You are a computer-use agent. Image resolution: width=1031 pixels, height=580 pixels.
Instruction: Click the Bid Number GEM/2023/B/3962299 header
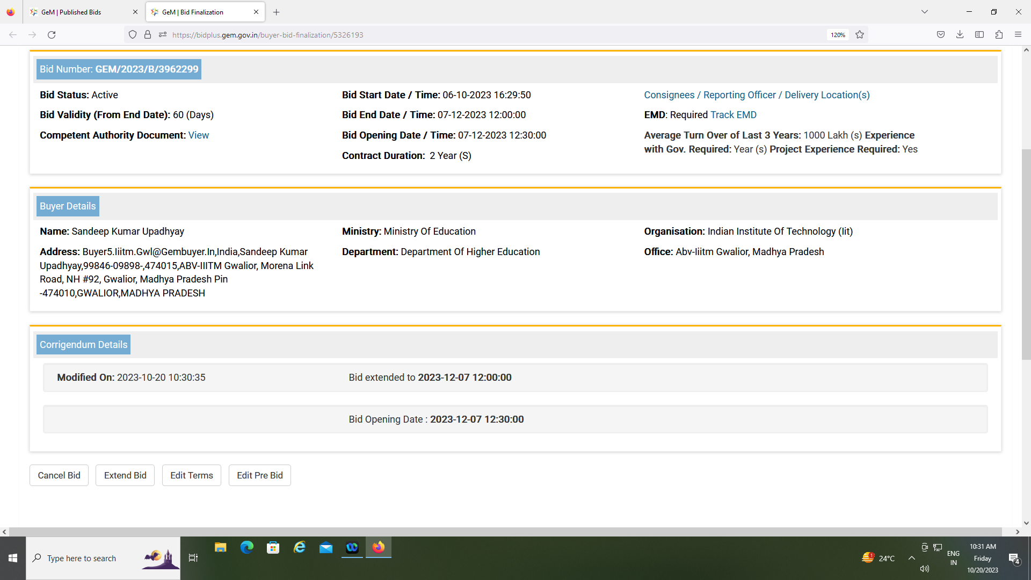click(x=119, y=69)
